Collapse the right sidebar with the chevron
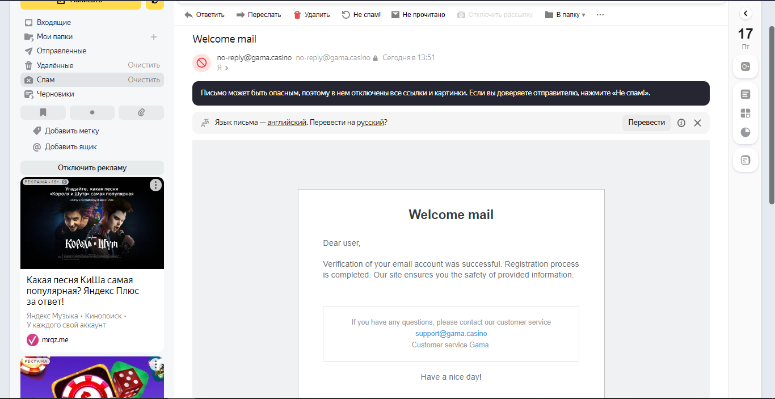775x399 pixels. click(745, 14)
